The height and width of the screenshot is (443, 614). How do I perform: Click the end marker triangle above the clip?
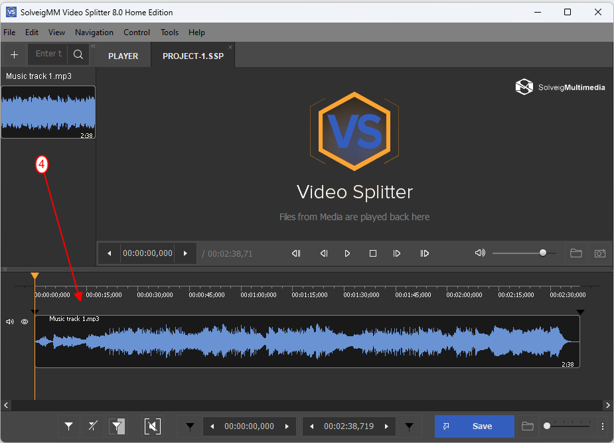pos(580,312)
